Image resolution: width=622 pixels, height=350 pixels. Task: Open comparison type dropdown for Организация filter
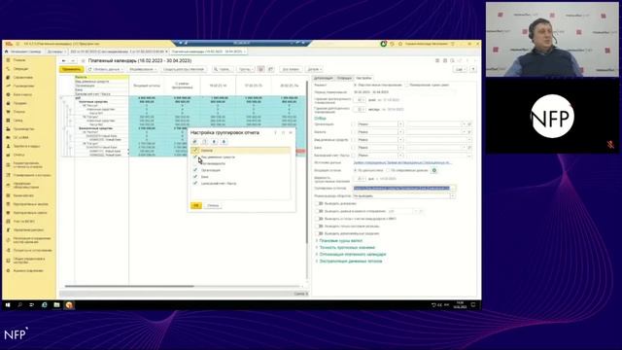pos(400,124)
